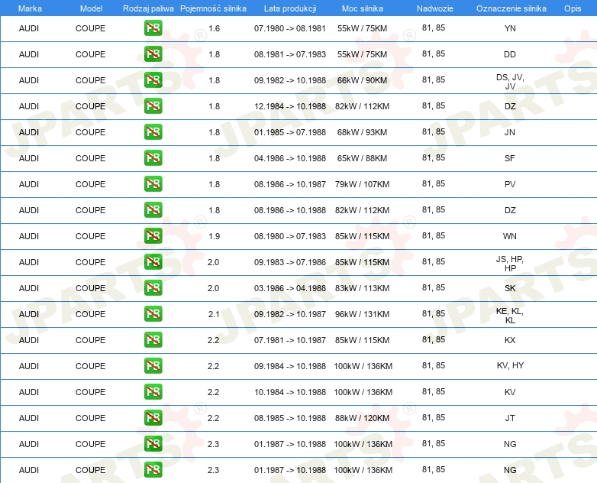Select the engine code JN cell

pyautogui.click(x=510, y=132)
